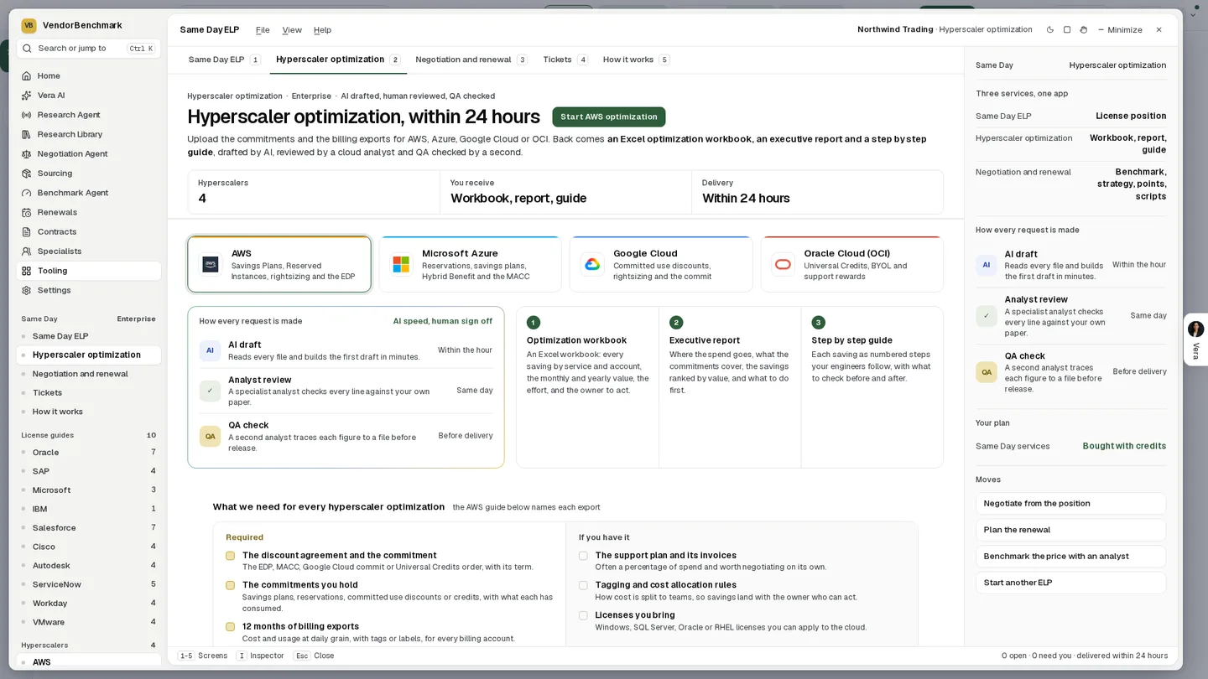
Task: Select the Oracle Cloud (OCI) card
Action: 851,264
